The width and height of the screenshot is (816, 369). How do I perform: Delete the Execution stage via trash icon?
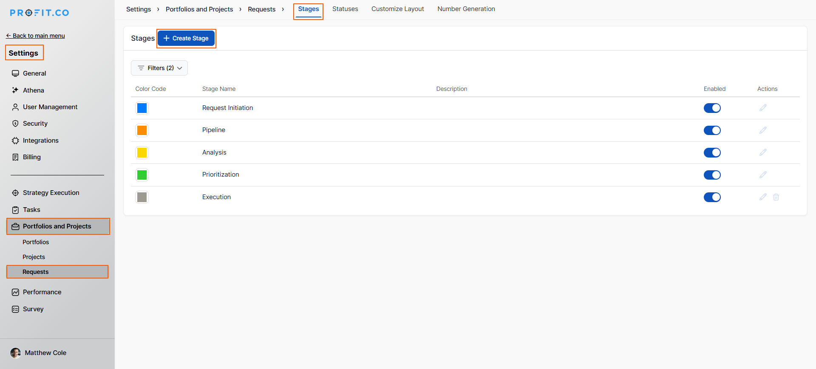pyautogui.click(x=776, y=197)
